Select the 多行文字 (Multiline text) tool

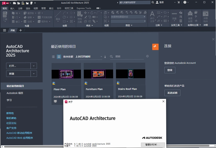152,17
